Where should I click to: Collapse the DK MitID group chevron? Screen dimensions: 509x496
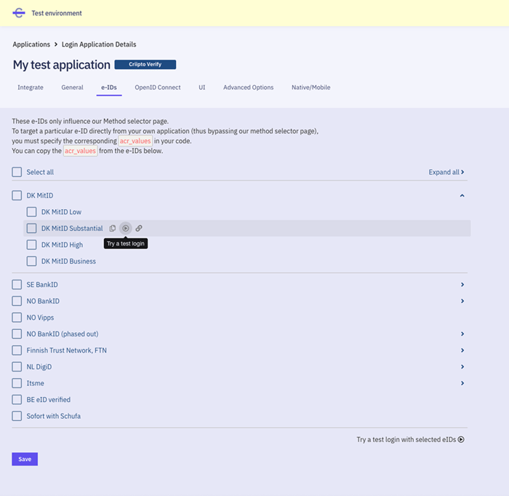[462, 195]
